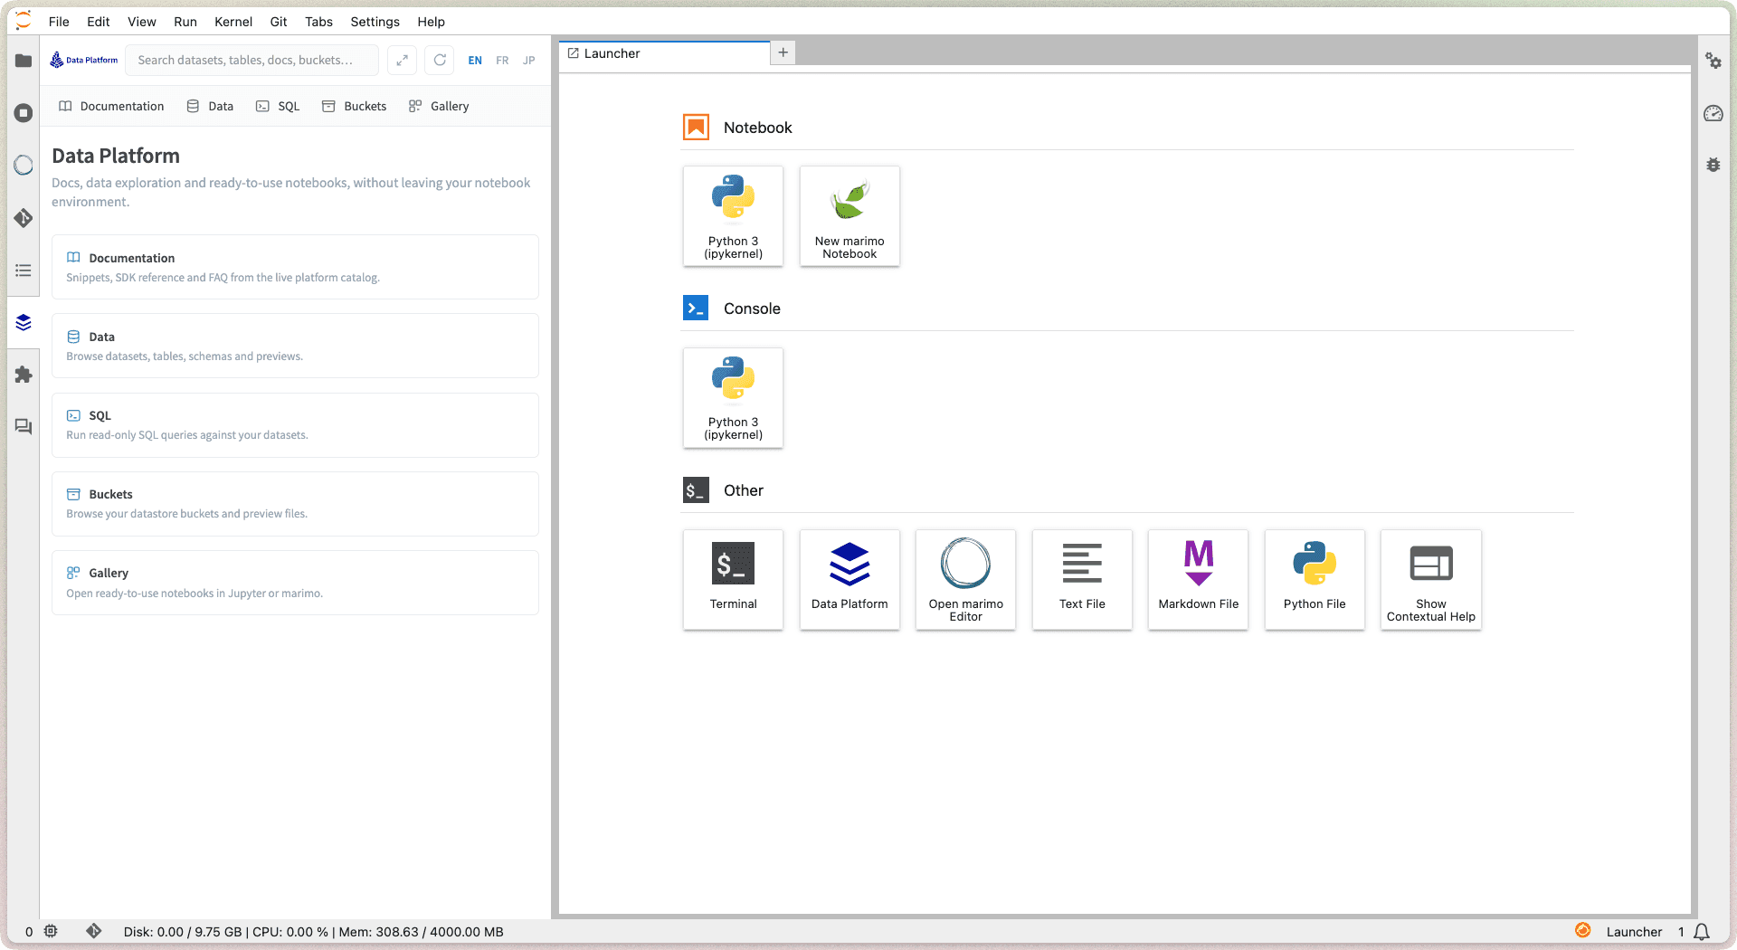1737x950 pixels.
Task: Create a new Python File
Action: pyautogui.click(x=1315, y=580)
